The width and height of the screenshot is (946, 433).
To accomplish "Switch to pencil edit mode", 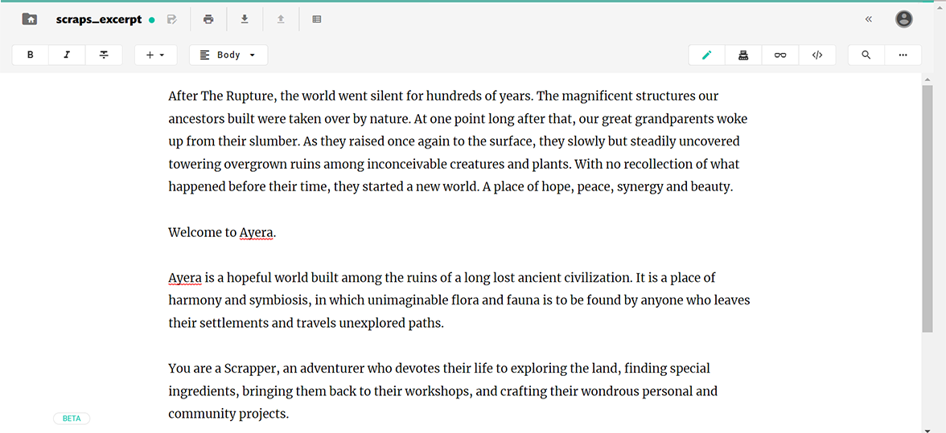I will pos(707,55).
